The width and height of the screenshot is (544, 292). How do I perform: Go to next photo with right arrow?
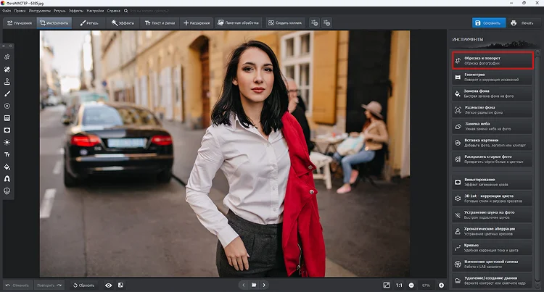pos(264,285)
